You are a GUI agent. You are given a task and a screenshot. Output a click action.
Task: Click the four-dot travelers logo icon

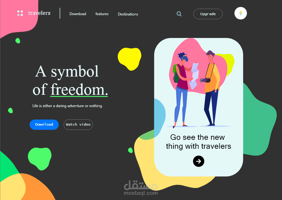(20, 13)
